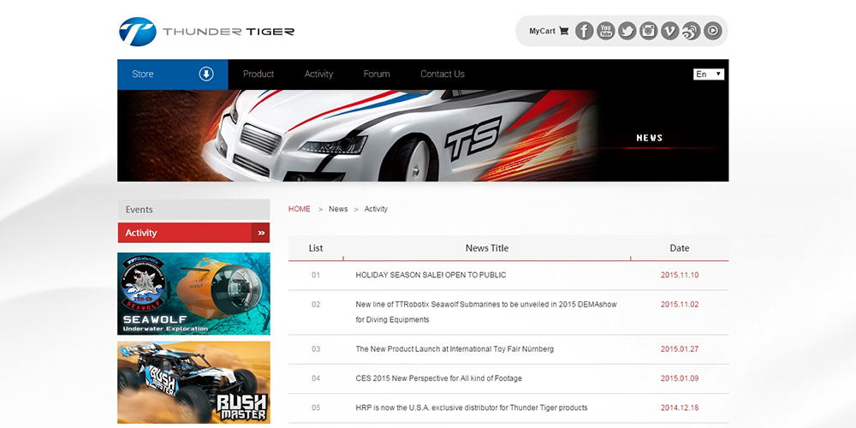The width and height of the screenshot is (856, 428).
Task: Select the red Activity sidebar item
Action: coord(193,233)
